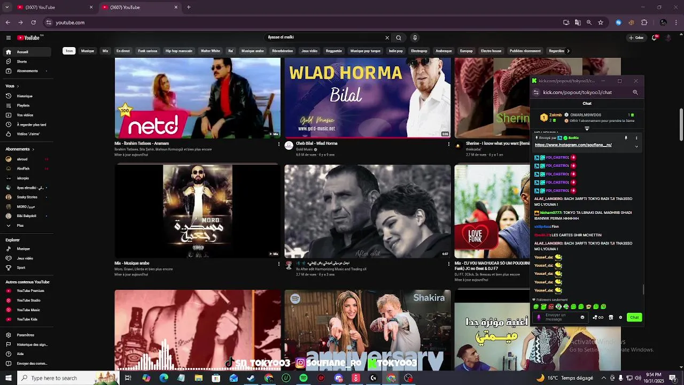Select the Musique filter chip
Image resolution: width=684 pixels, height=385 pixels.
(x=88, y=51)
